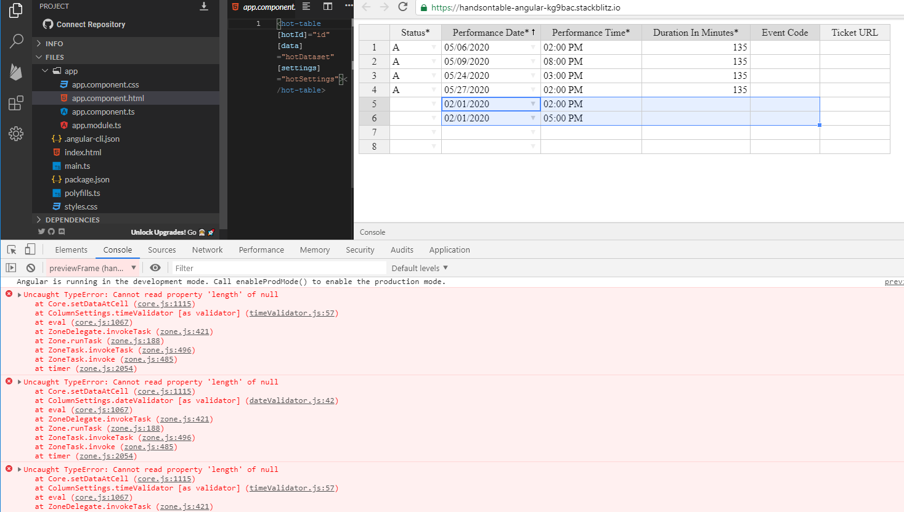Viewport: 904px width, 512px height.
Task: Click Connect Repository
Action: [91, 24]
